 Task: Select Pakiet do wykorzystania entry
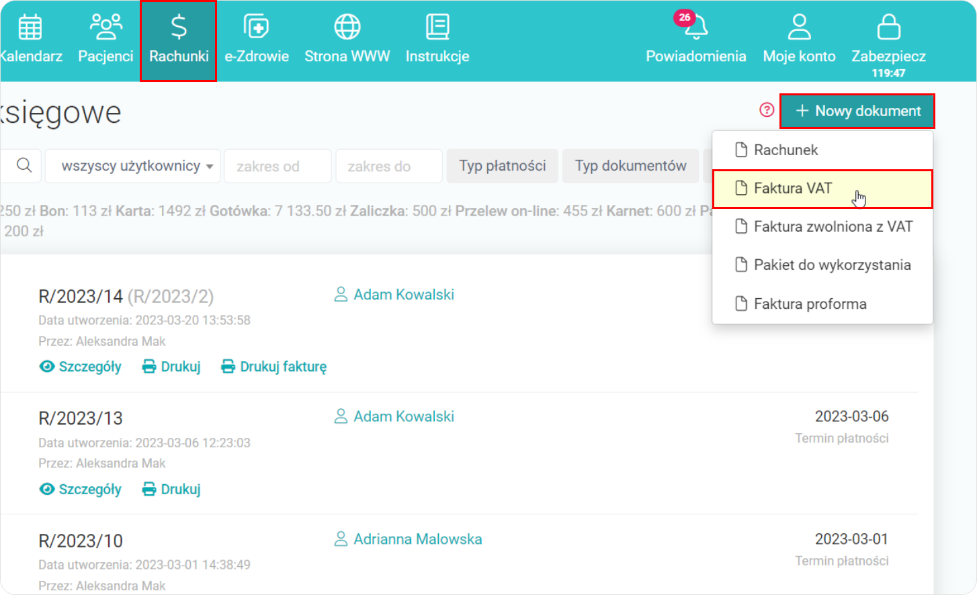(x=822, y=265)
